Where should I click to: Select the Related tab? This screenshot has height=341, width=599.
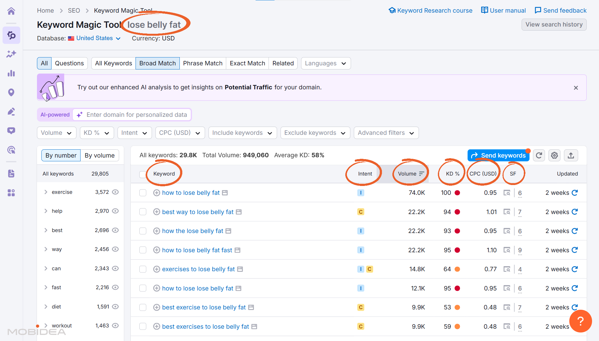[x=283, y=63]
